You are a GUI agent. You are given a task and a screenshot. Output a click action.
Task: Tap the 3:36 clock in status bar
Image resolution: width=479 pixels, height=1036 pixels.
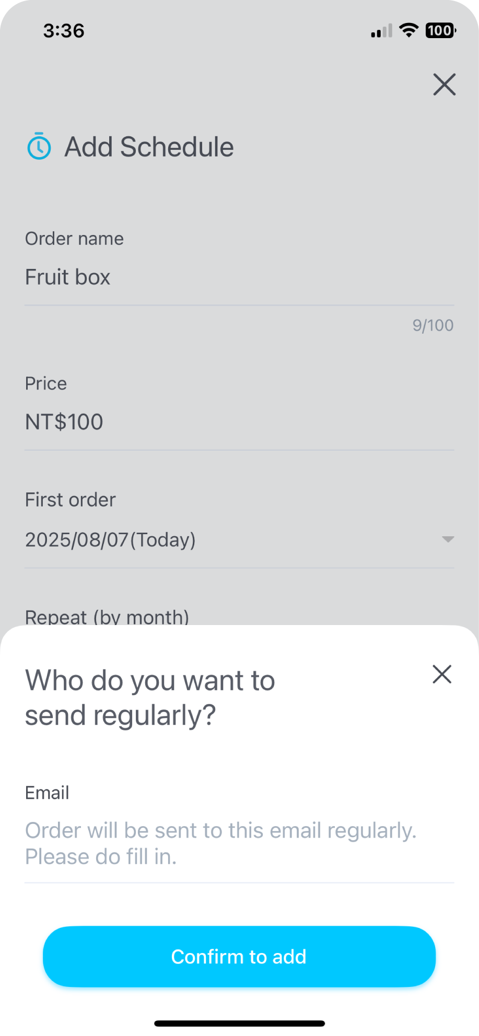pos(64,31)
